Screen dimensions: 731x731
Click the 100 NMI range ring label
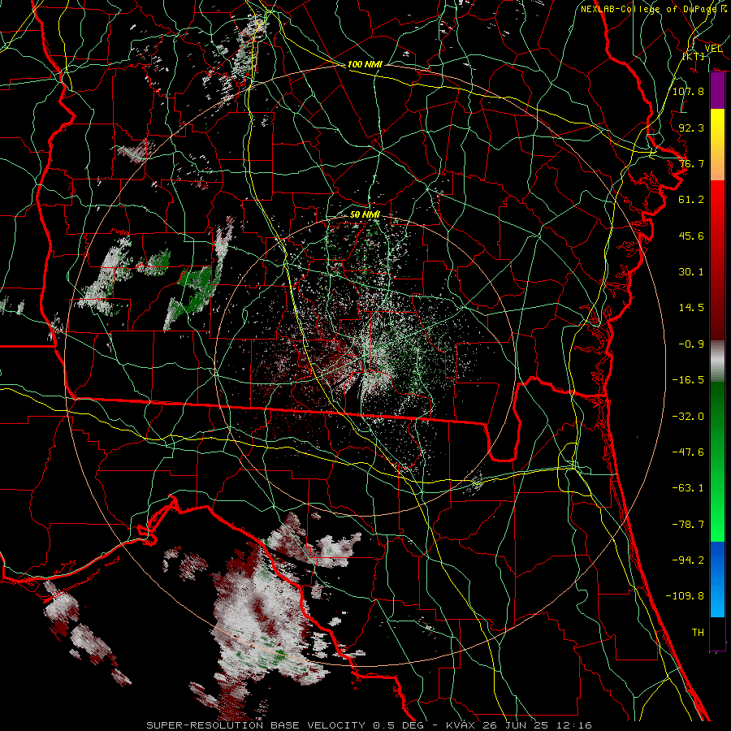365,64
